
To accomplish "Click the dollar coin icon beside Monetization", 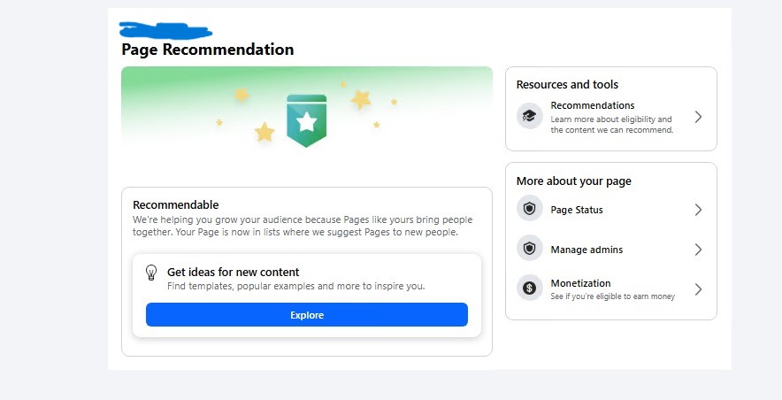I will (529, 288).
